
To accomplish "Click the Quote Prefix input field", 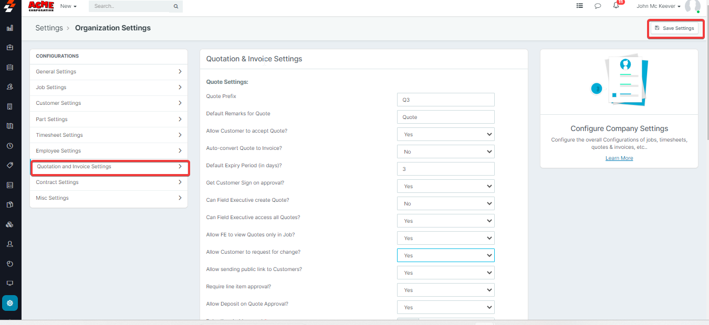I will pyautogui.click(x=445, y=100).
